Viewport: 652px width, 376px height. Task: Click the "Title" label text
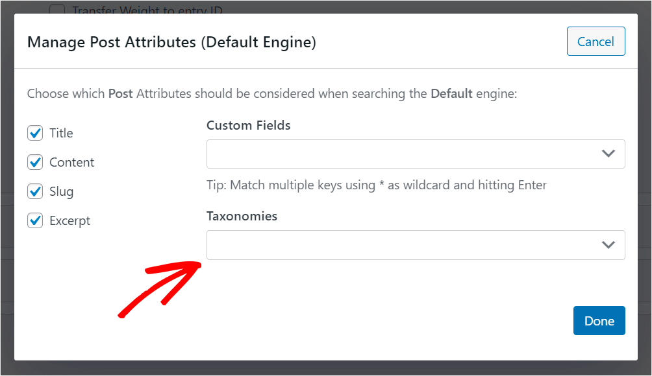pyautogui.click(x=61, y=133)
